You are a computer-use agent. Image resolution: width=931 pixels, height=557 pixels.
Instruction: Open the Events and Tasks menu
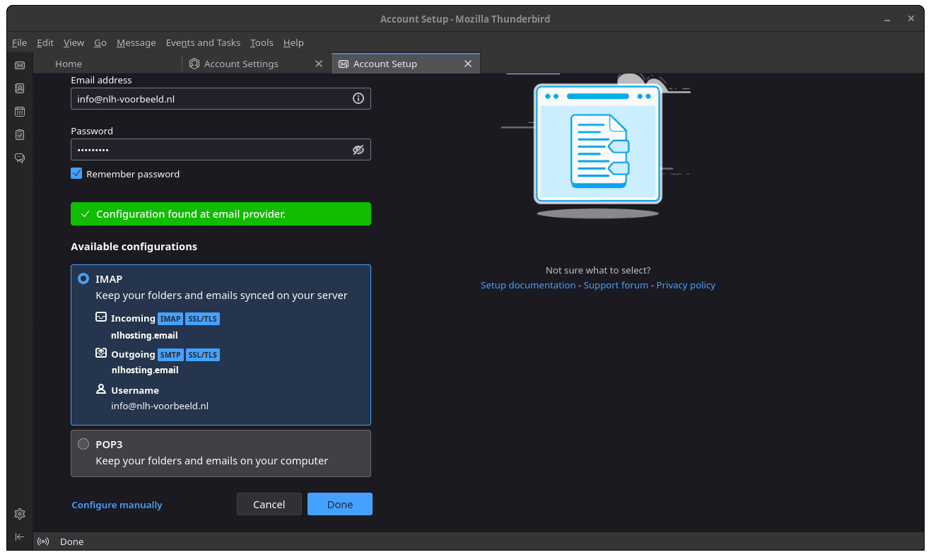[203, 42]
